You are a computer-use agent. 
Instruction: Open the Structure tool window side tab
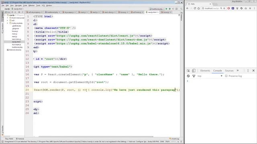coord(2,28)
